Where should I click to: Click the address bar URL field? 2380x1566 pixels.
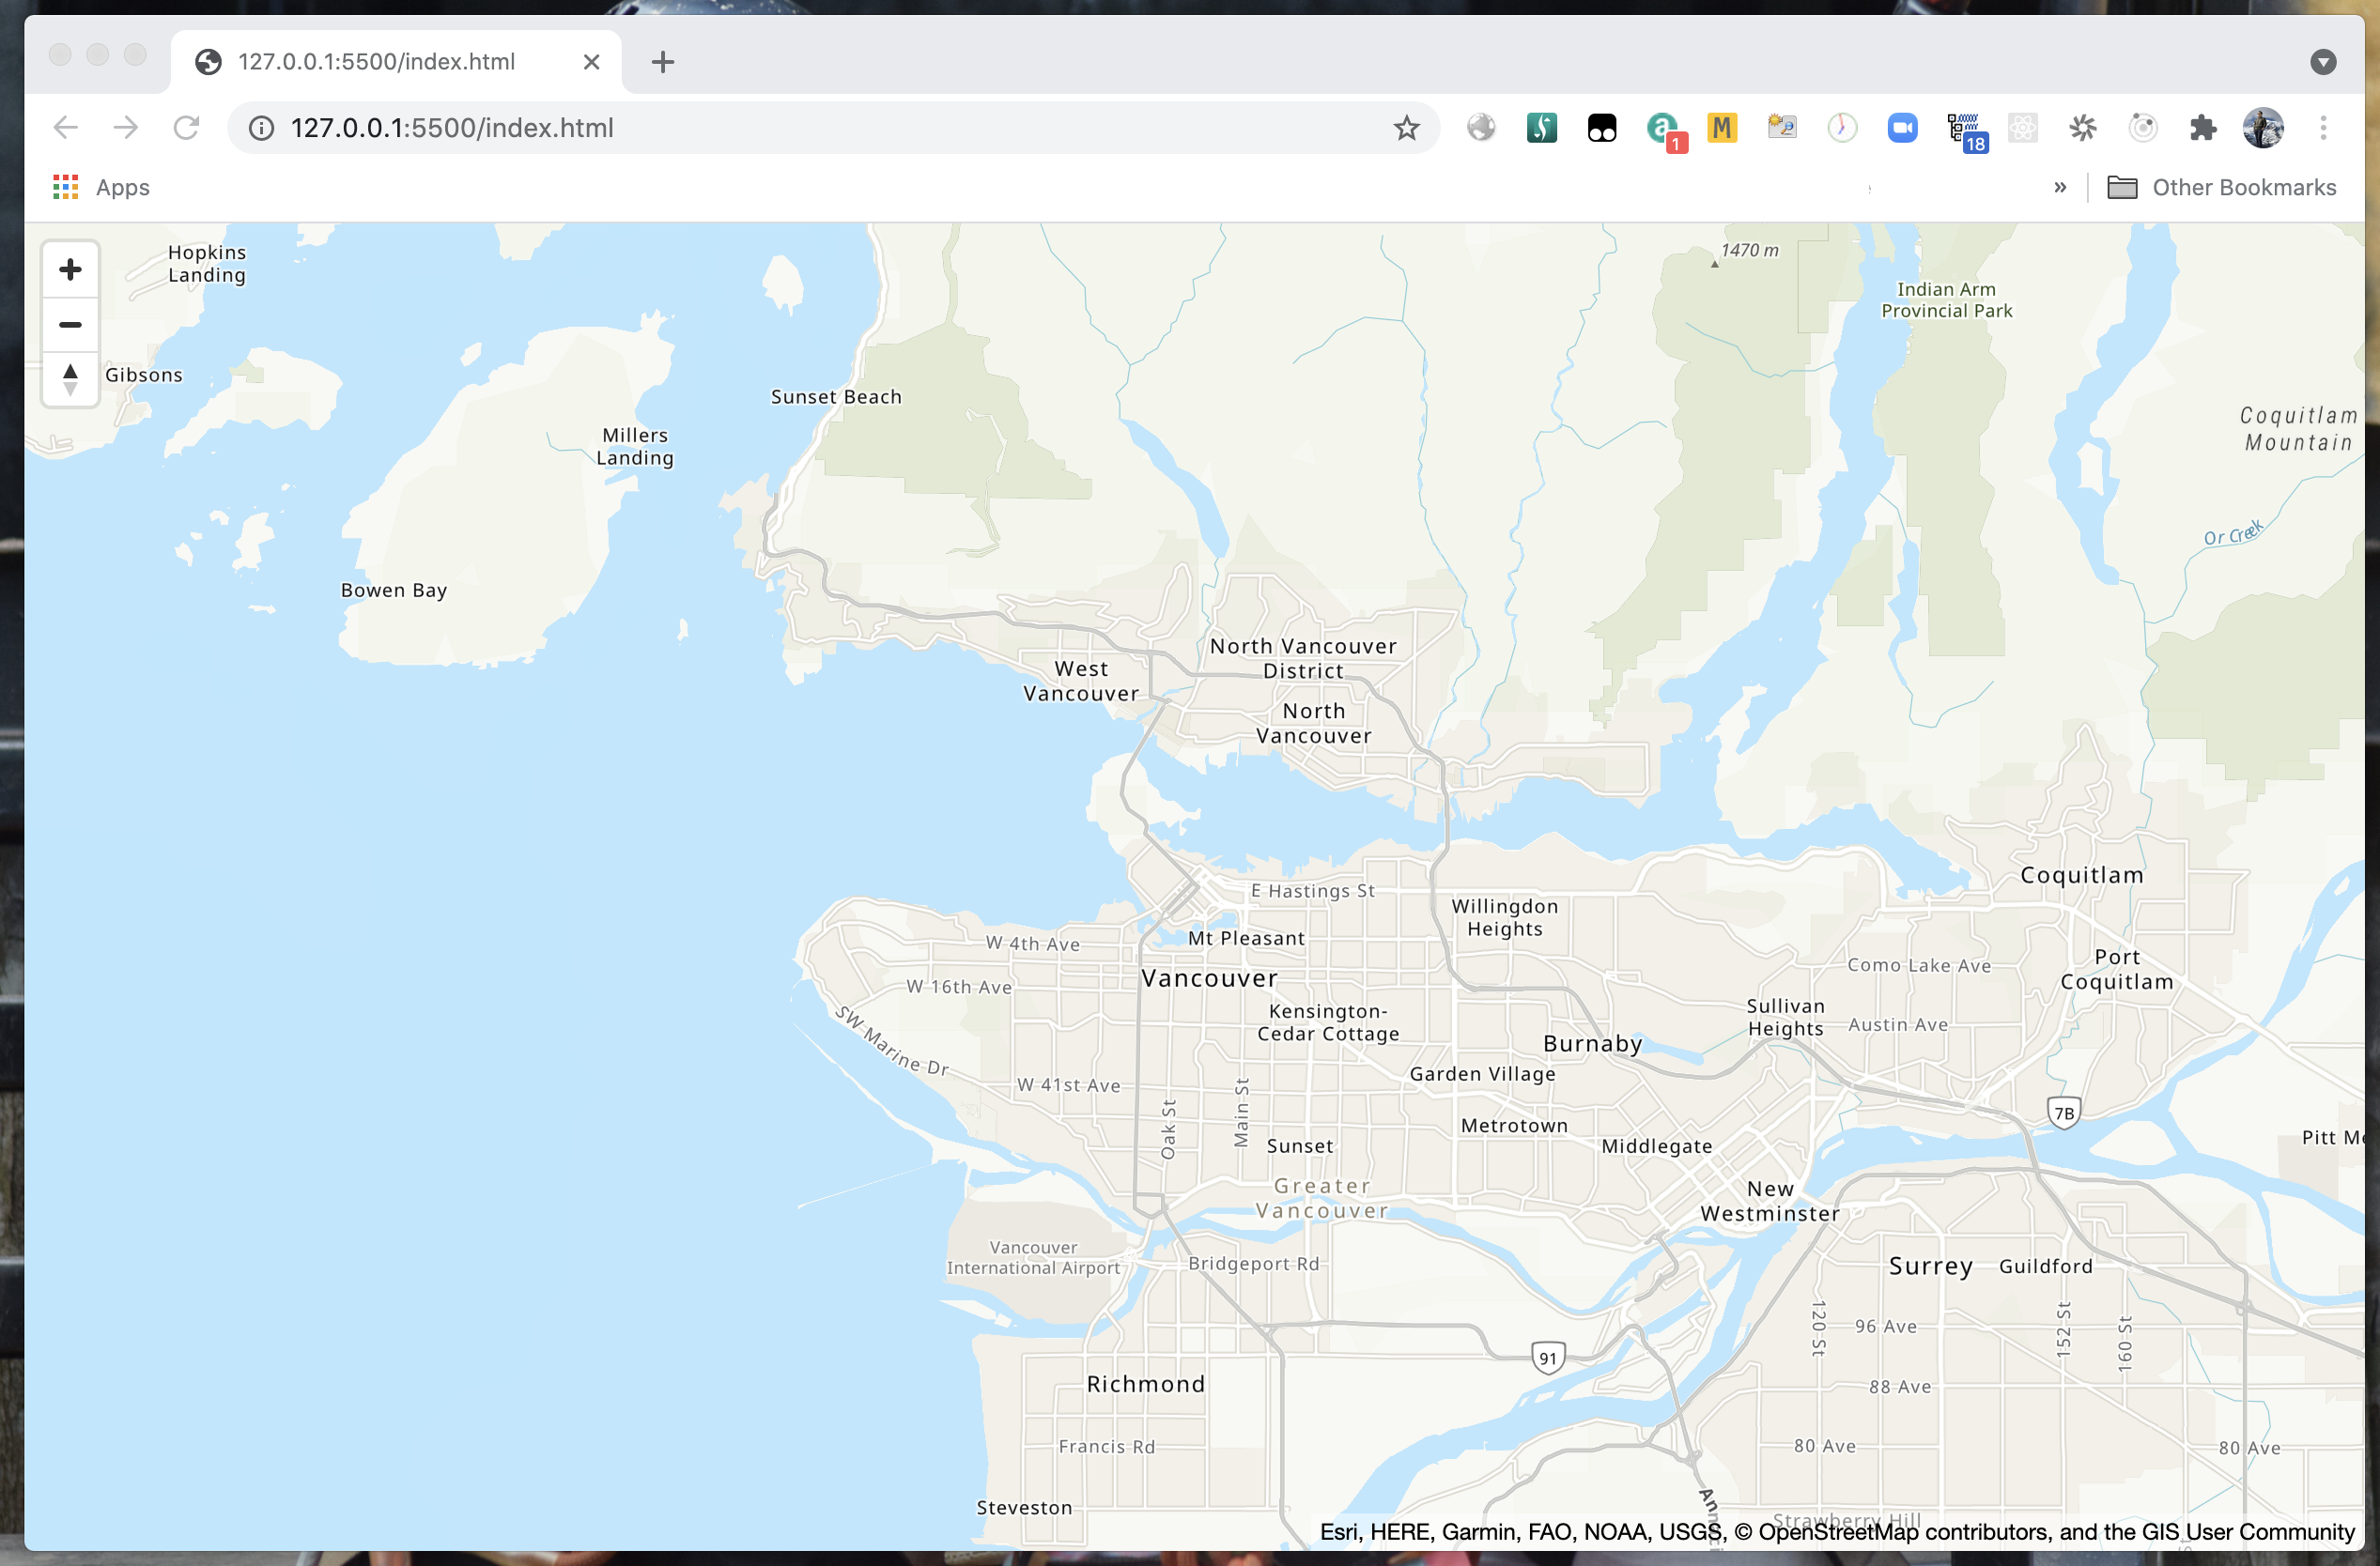tap(800, 128)
